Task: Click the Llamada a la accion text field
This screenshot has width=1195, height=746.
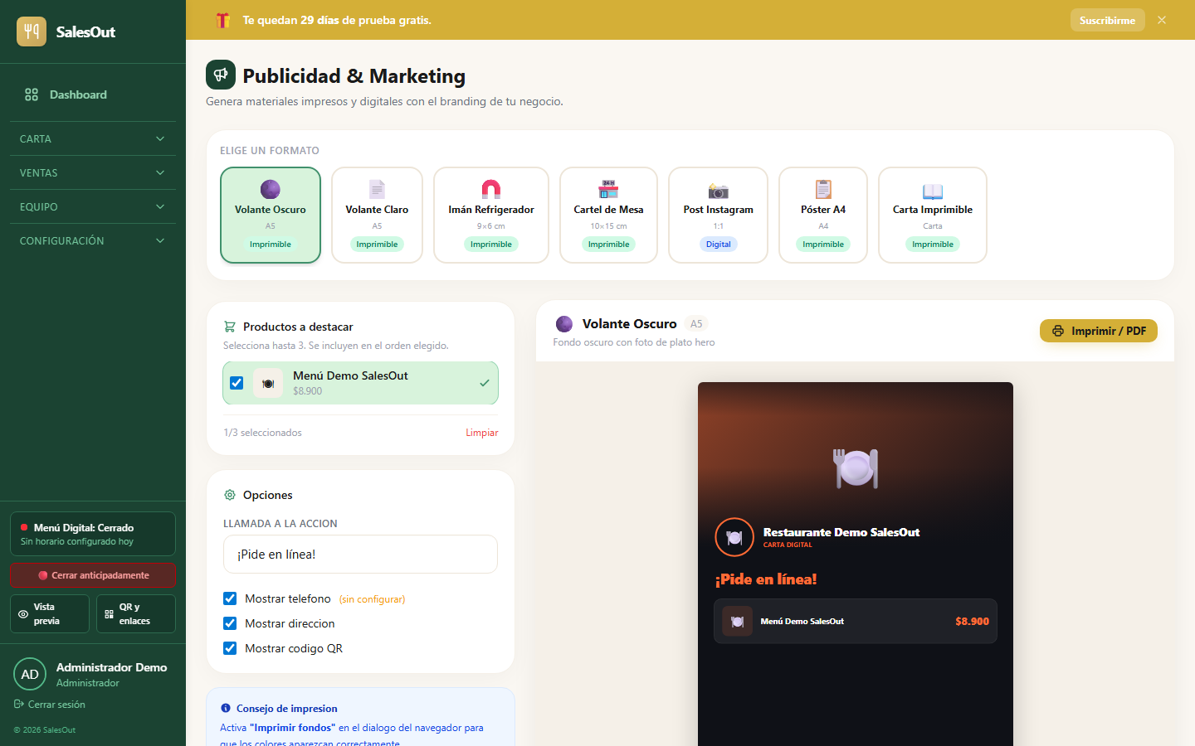Action: (360, 554)
